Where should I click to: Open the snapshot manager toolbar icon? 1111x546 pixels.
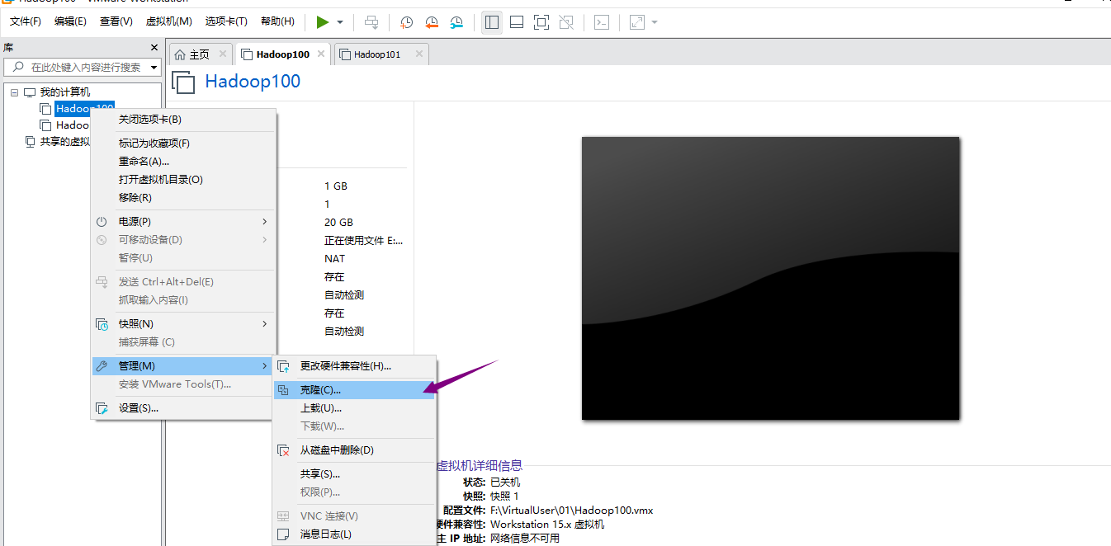(x=456, y=22)
